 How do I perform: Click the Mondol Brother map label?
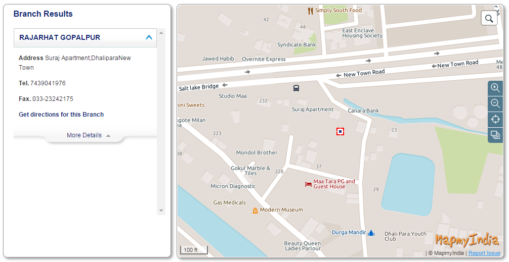pos(257,152)
